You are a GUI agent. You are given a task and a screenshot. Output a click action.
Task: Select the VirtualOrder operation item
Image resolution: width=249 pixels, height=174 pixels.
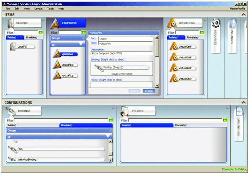[x=183, y=79]
